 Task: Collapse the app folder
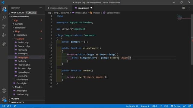[x=27, y=20]
